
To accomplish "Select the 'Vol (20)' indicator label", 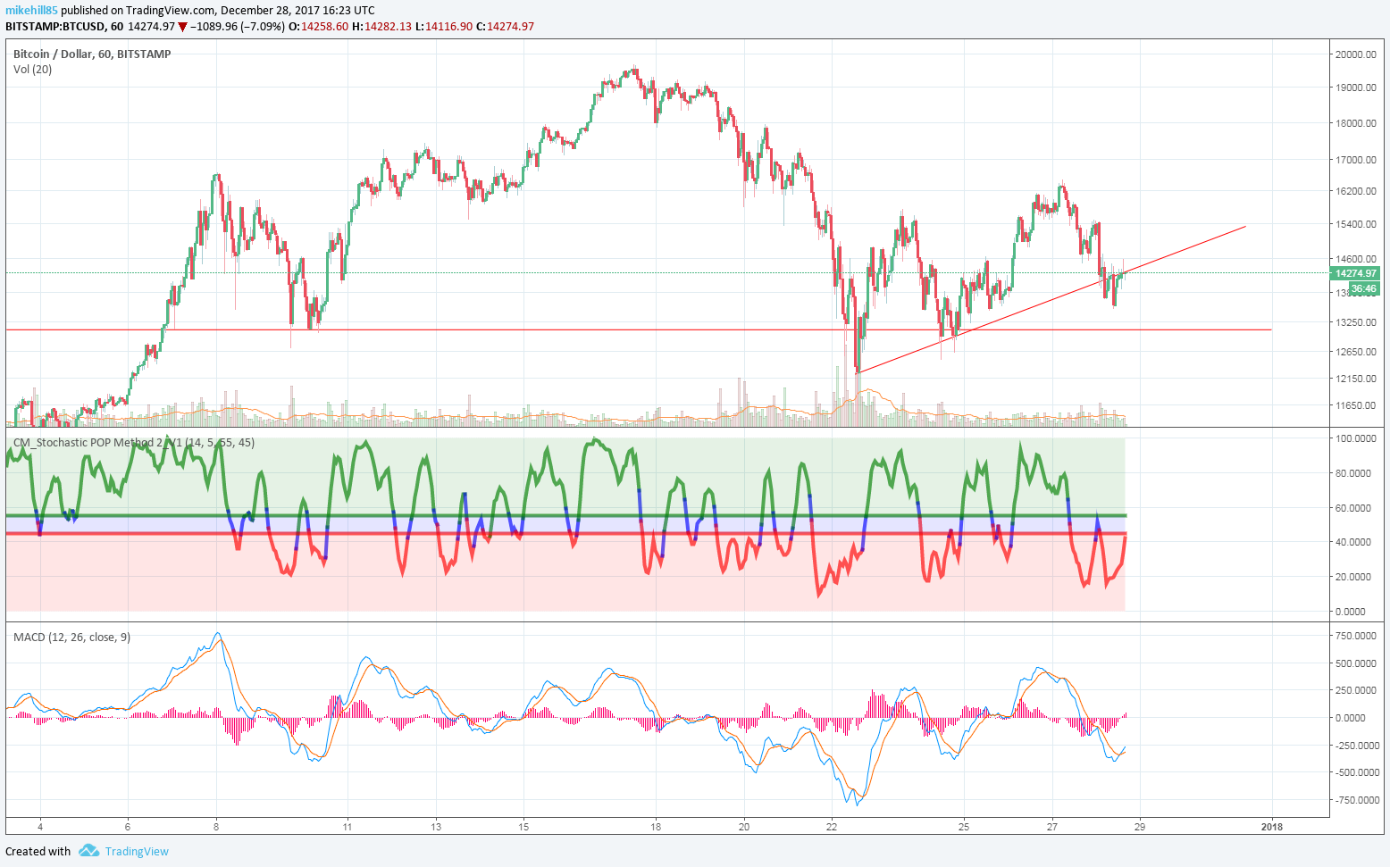I will [32, 70].
